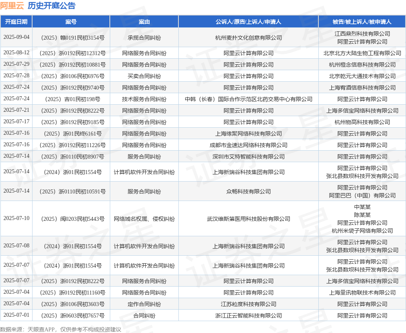Image resolution: width=406 pixels, height=333 pixels.
Task: Click the cause "承揽合同纠纷"
Action: click(x=144, y=38)
